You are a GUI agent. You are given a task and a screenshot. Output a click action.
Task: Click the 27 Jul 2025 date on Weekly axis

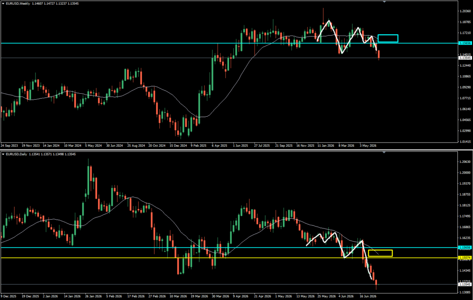(x=262, y=146)
